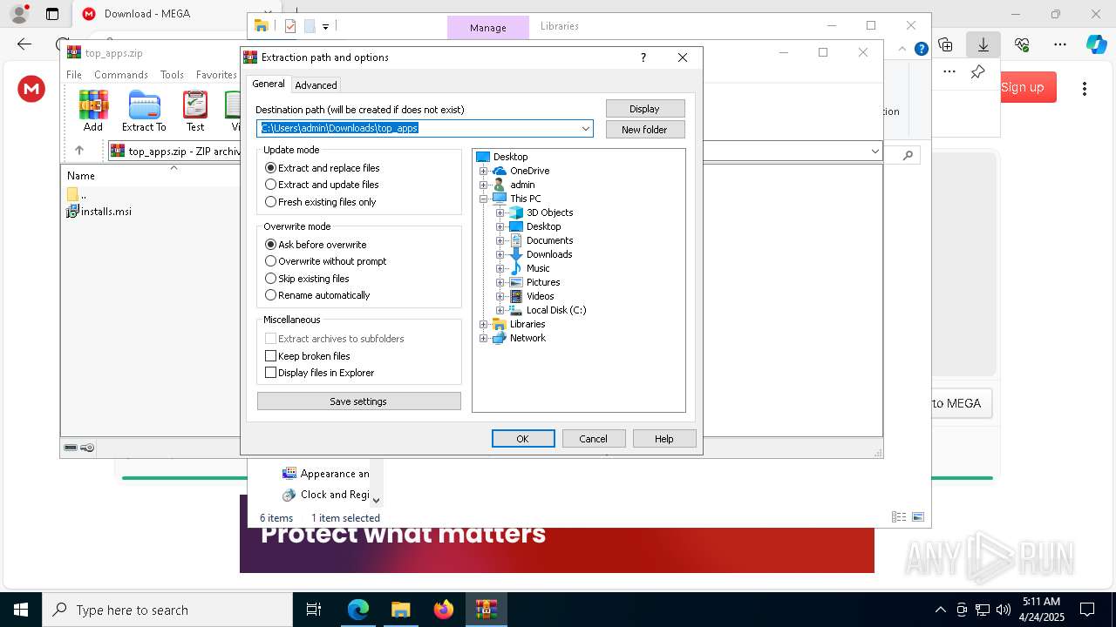This screenshot has height=627, width=1116.
Task: Expand the Local Disk (C:) node
Action: coord(500,310)
